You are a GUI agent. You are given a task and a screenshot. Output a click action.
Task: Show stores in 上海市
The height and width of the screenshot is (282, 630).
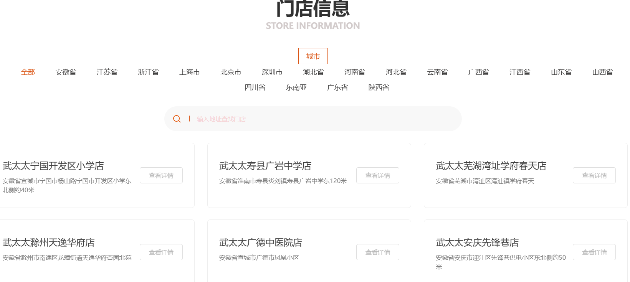(189, 72)
